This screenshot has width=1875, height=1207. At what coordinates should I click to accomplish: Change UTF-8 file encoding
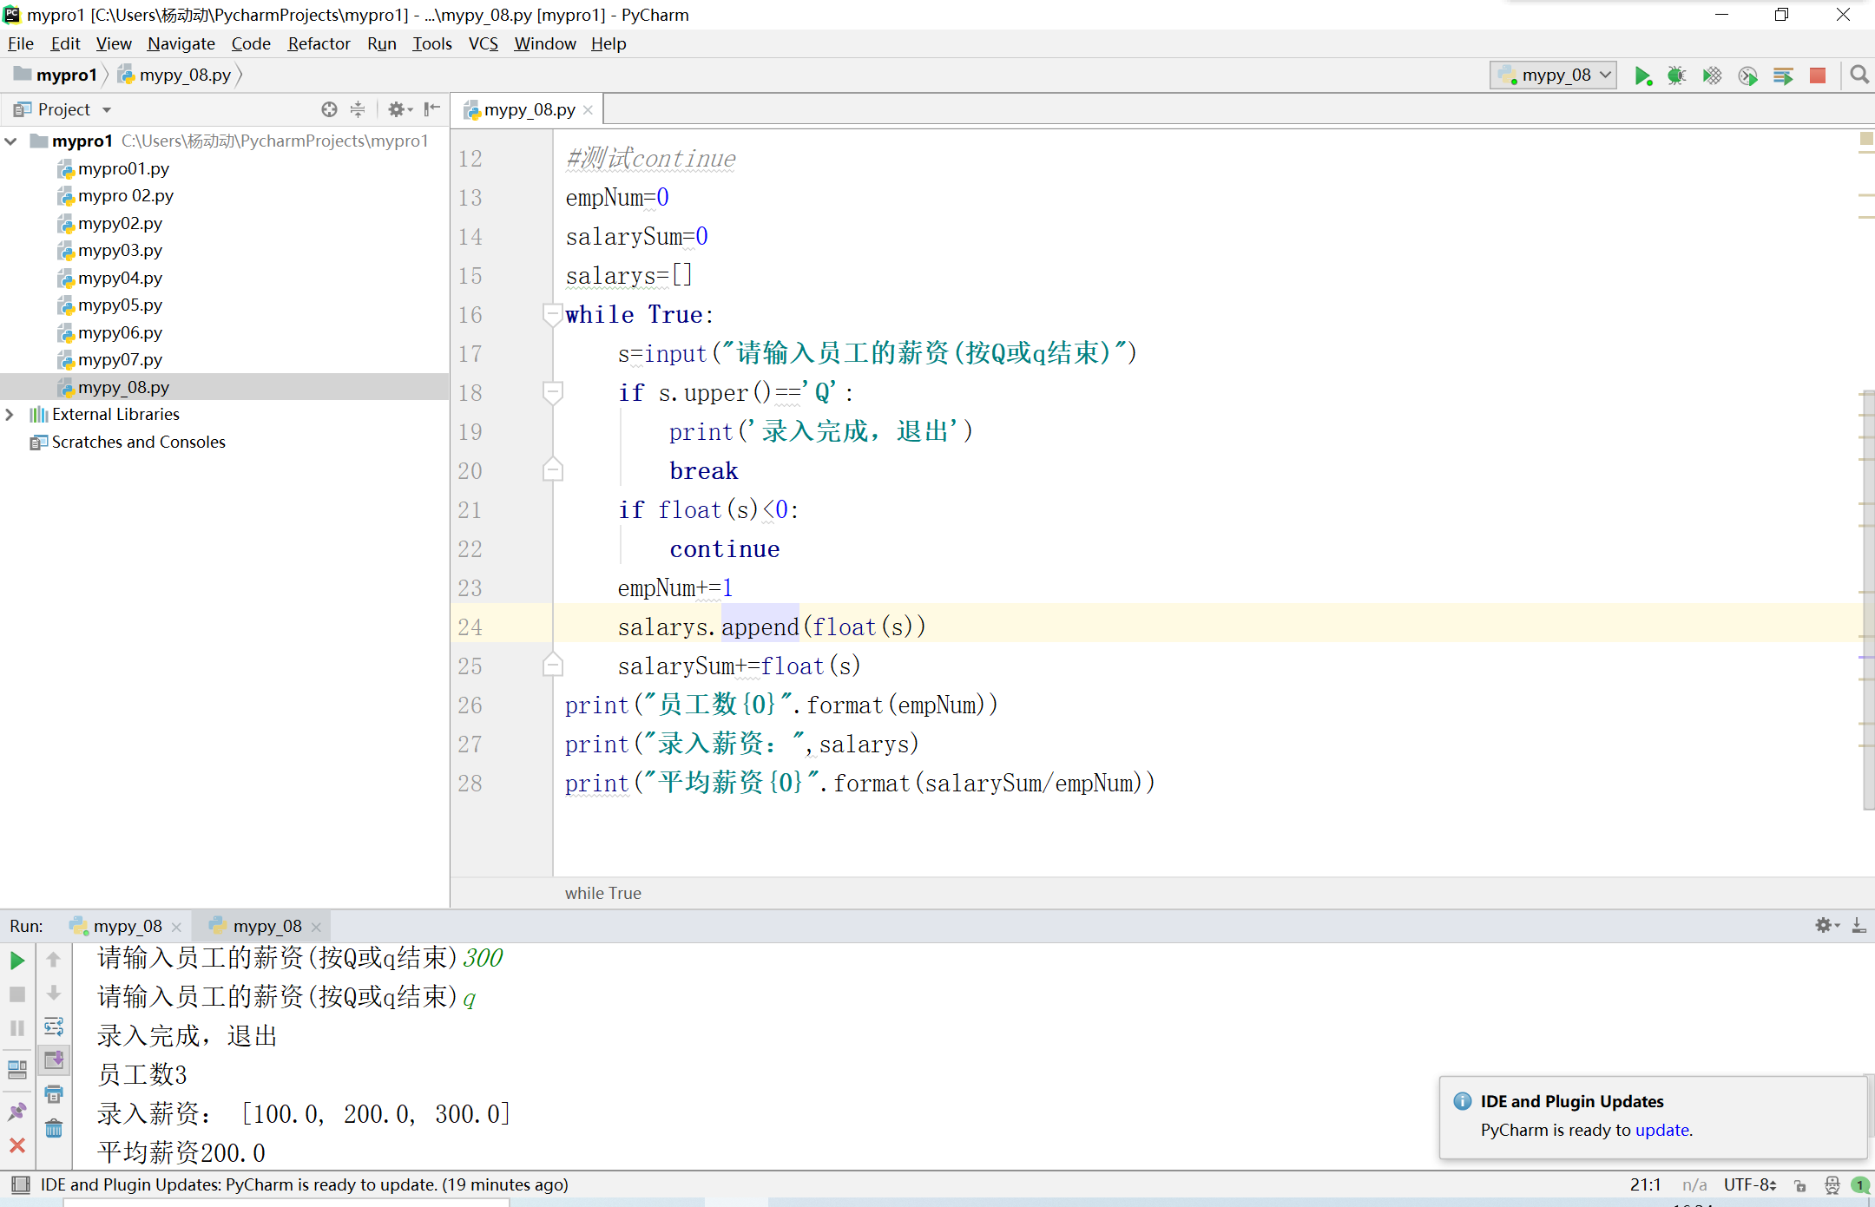click(1749, 1185)
